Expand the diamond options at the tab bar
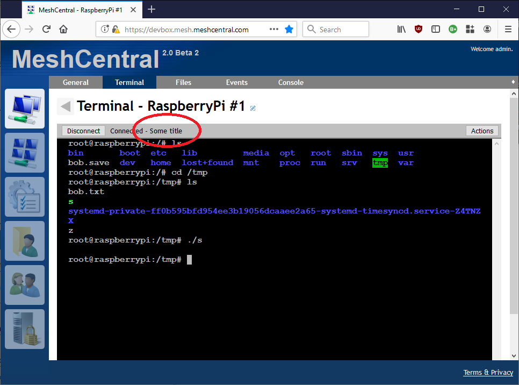519x385 pixels. 513,82
